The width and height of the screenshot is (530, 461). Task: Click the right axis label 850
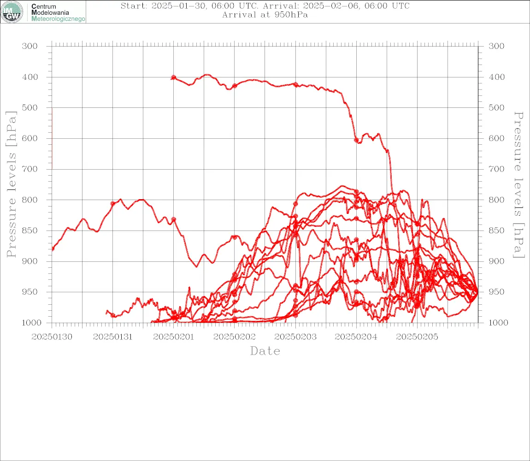pyautogui.click(x=496, y=230)
